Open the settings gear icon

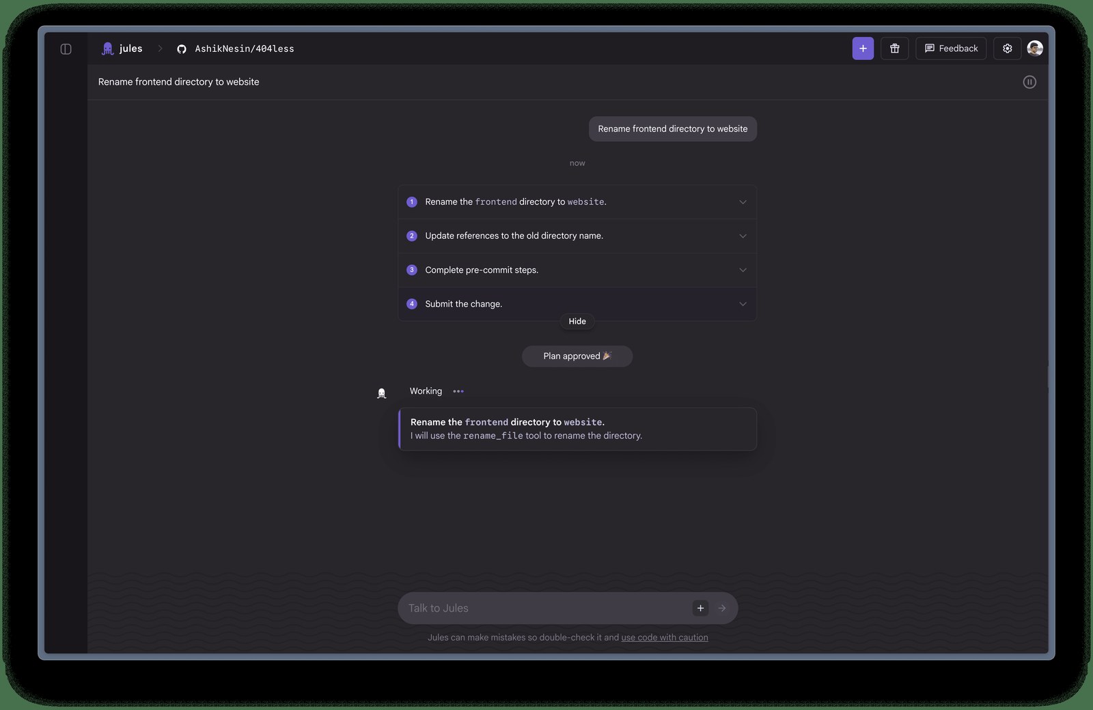[1007, 48]
